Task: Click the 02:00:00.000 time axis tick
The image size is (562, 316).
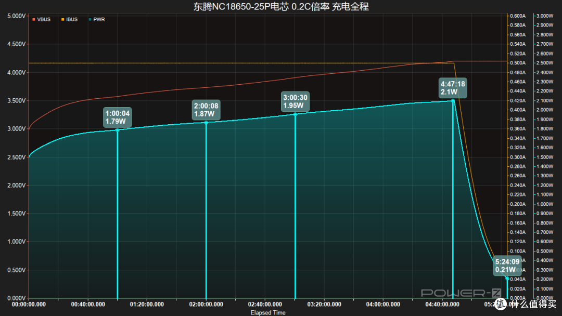Action: coord(206,304)
